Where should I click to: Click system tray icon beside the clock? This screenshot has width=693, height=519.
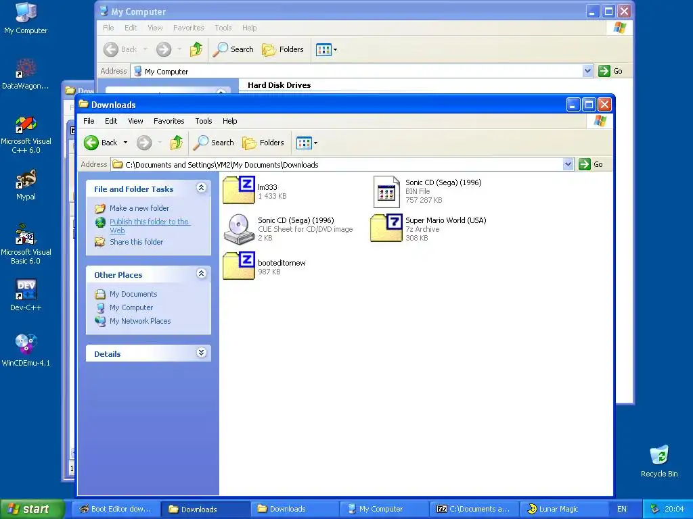tap(654, 509)
